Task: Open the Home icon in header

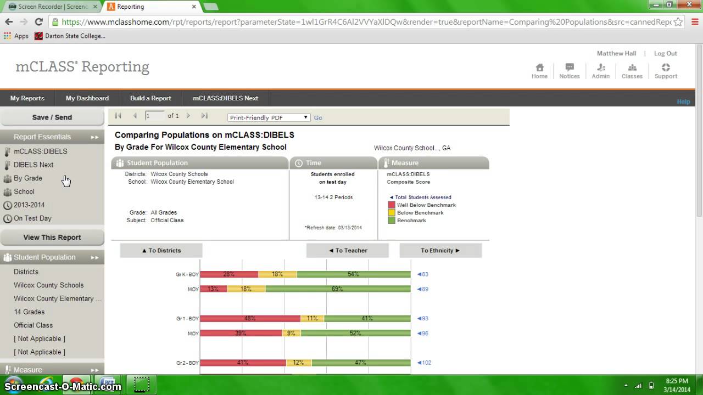Action: point(539,71)
